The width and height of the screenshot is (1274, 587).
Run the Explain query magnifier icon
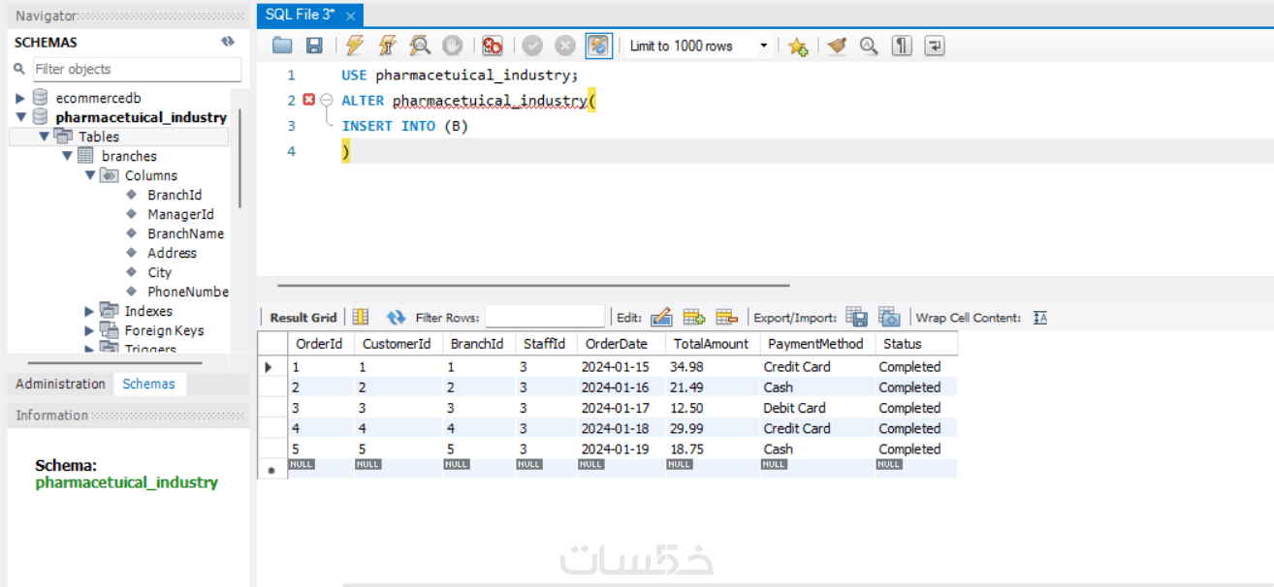click(x=419, y=46)
